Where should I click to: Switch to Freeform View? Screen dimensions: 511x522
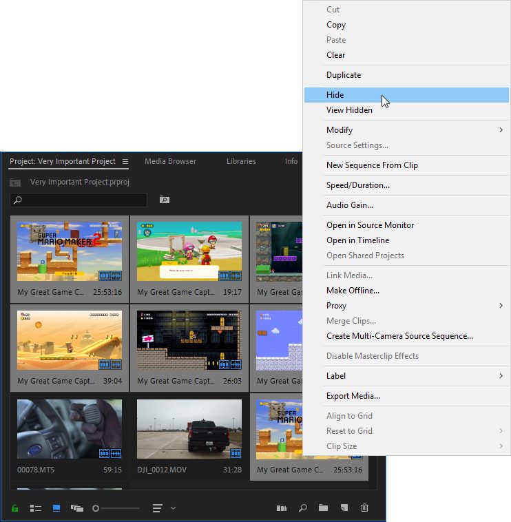click(x=76, y=508)
